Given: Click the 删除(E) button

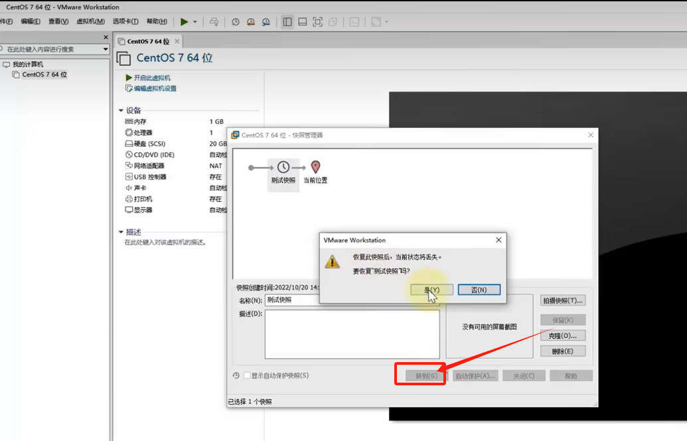Looking at the screenshot, I should tap(563, 351).
